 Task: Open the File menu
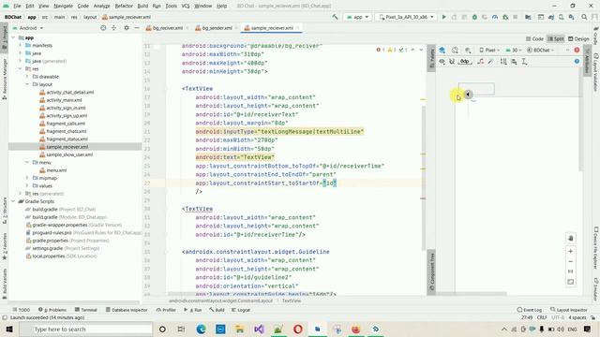(17, 6)
